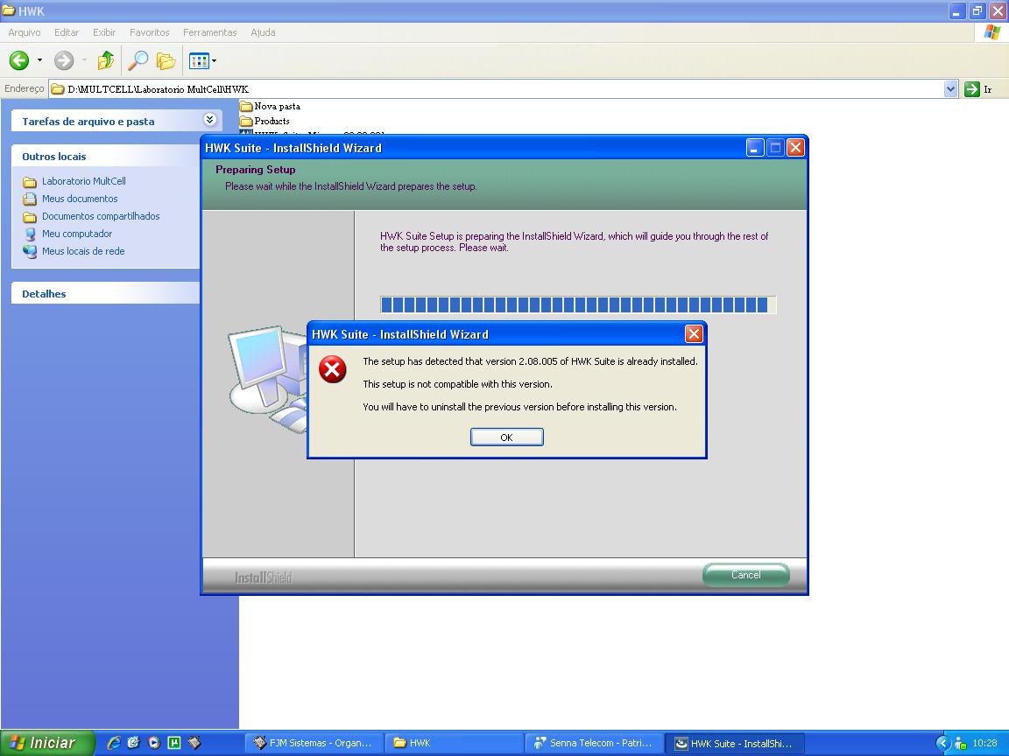Viewport: 1009px width, 756px height.
Task: Click the grey Forward arrow in Explorer toolbar
Action: pos(64,60)
